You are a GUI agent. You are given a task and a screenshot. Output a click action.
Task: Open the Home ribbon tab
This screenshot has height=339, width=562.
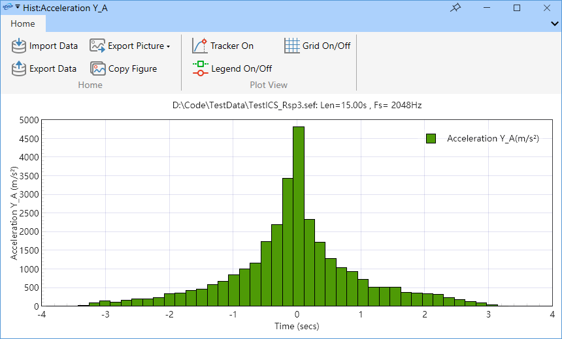click(23, 23)
